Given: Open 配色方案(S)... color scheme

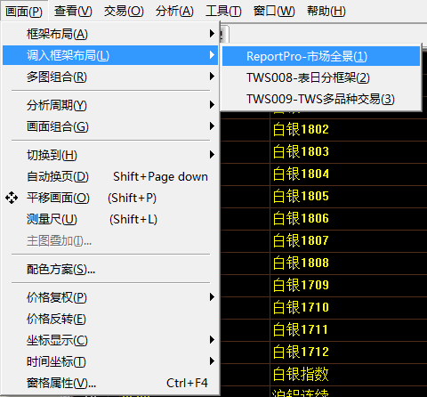Looking at the screenshot, I should 110,269.
